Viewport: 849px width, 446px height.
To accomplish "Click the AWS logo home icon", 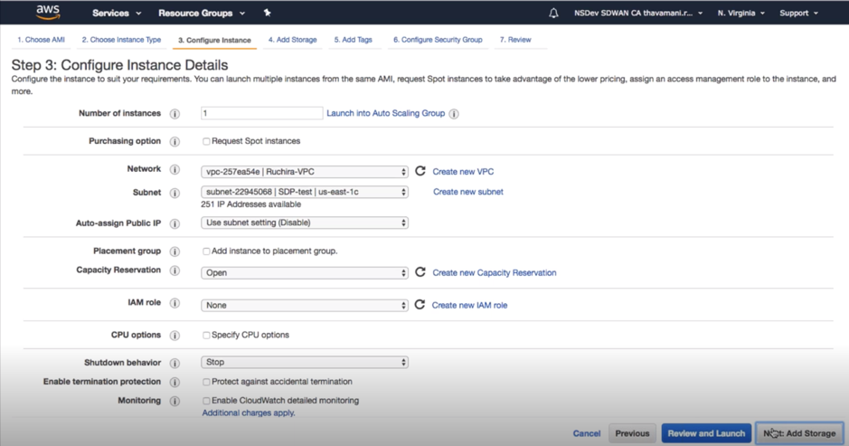I will [x=48, y=12].
